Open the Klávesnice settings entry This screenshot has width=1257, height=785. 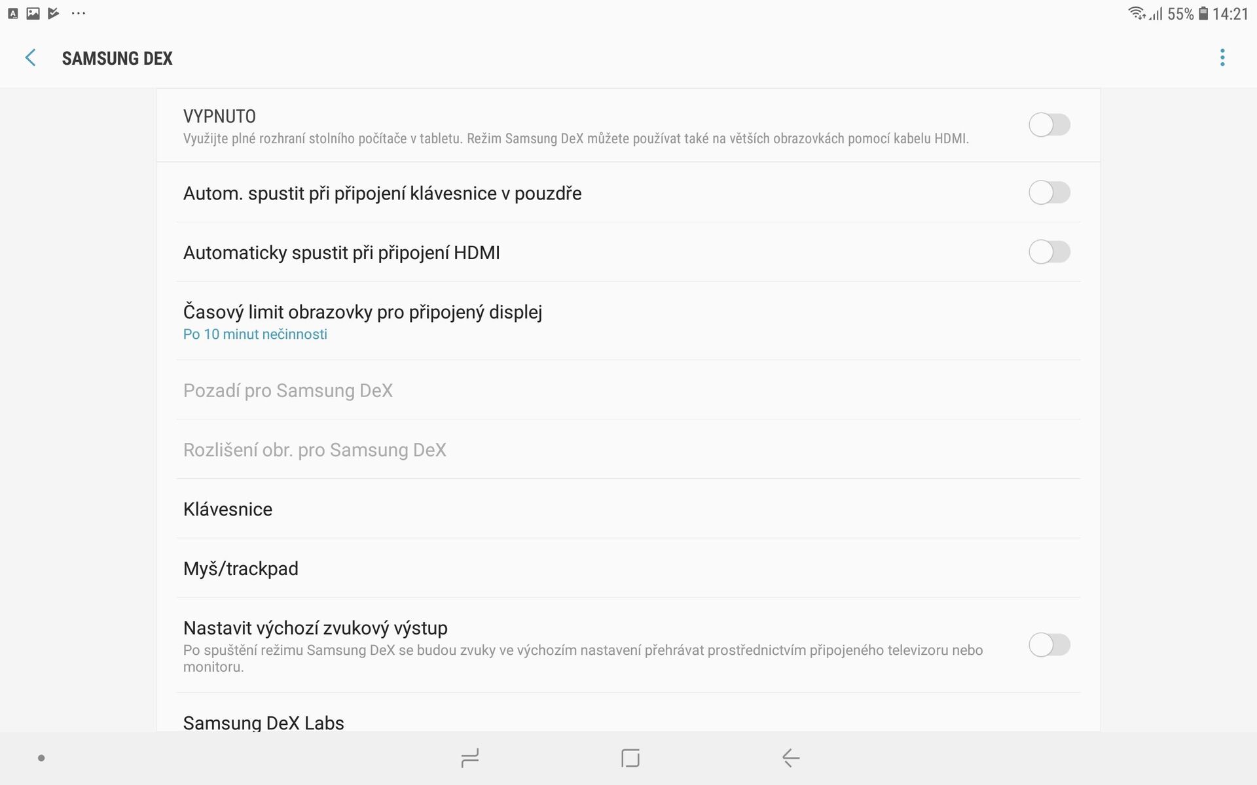click(x=228, y=509)
